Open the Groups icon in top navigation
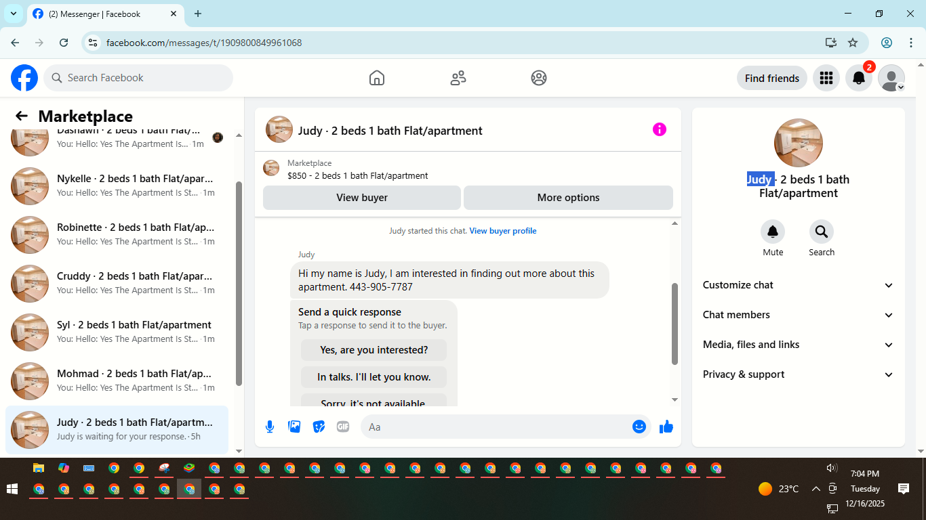Image resolution: width=926 pixels, height=520 pixels. coord(539,78)
